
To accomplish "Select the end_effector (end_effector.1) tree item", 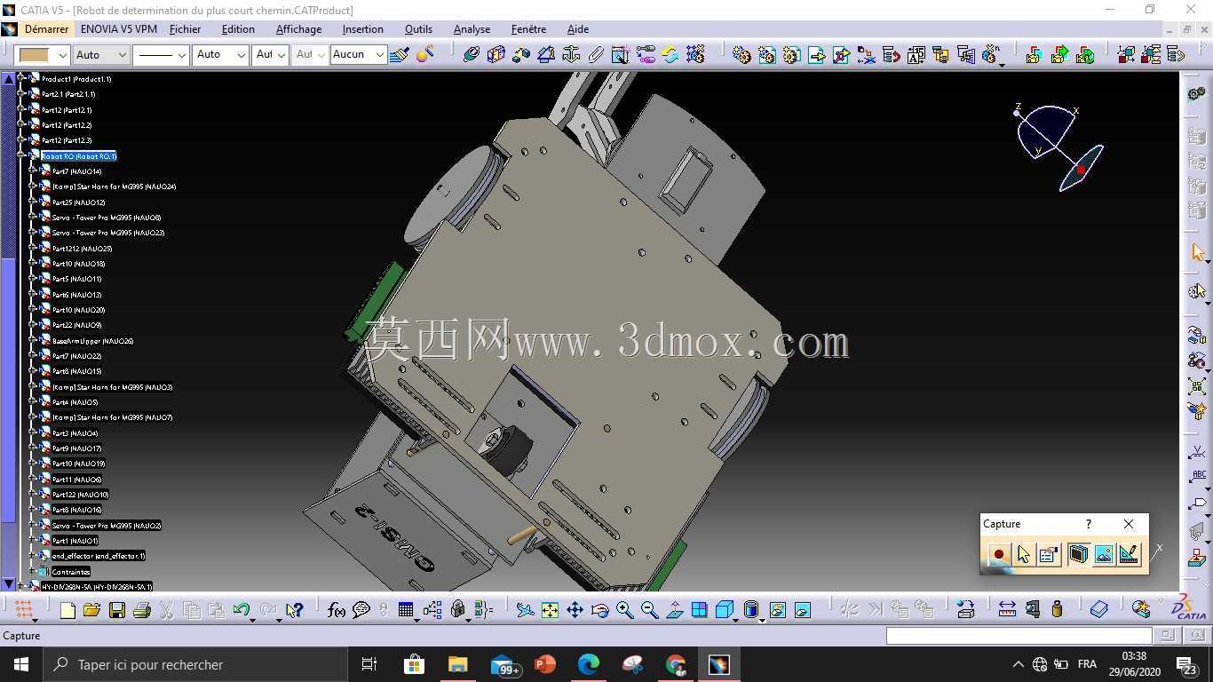I will point(98,556).
